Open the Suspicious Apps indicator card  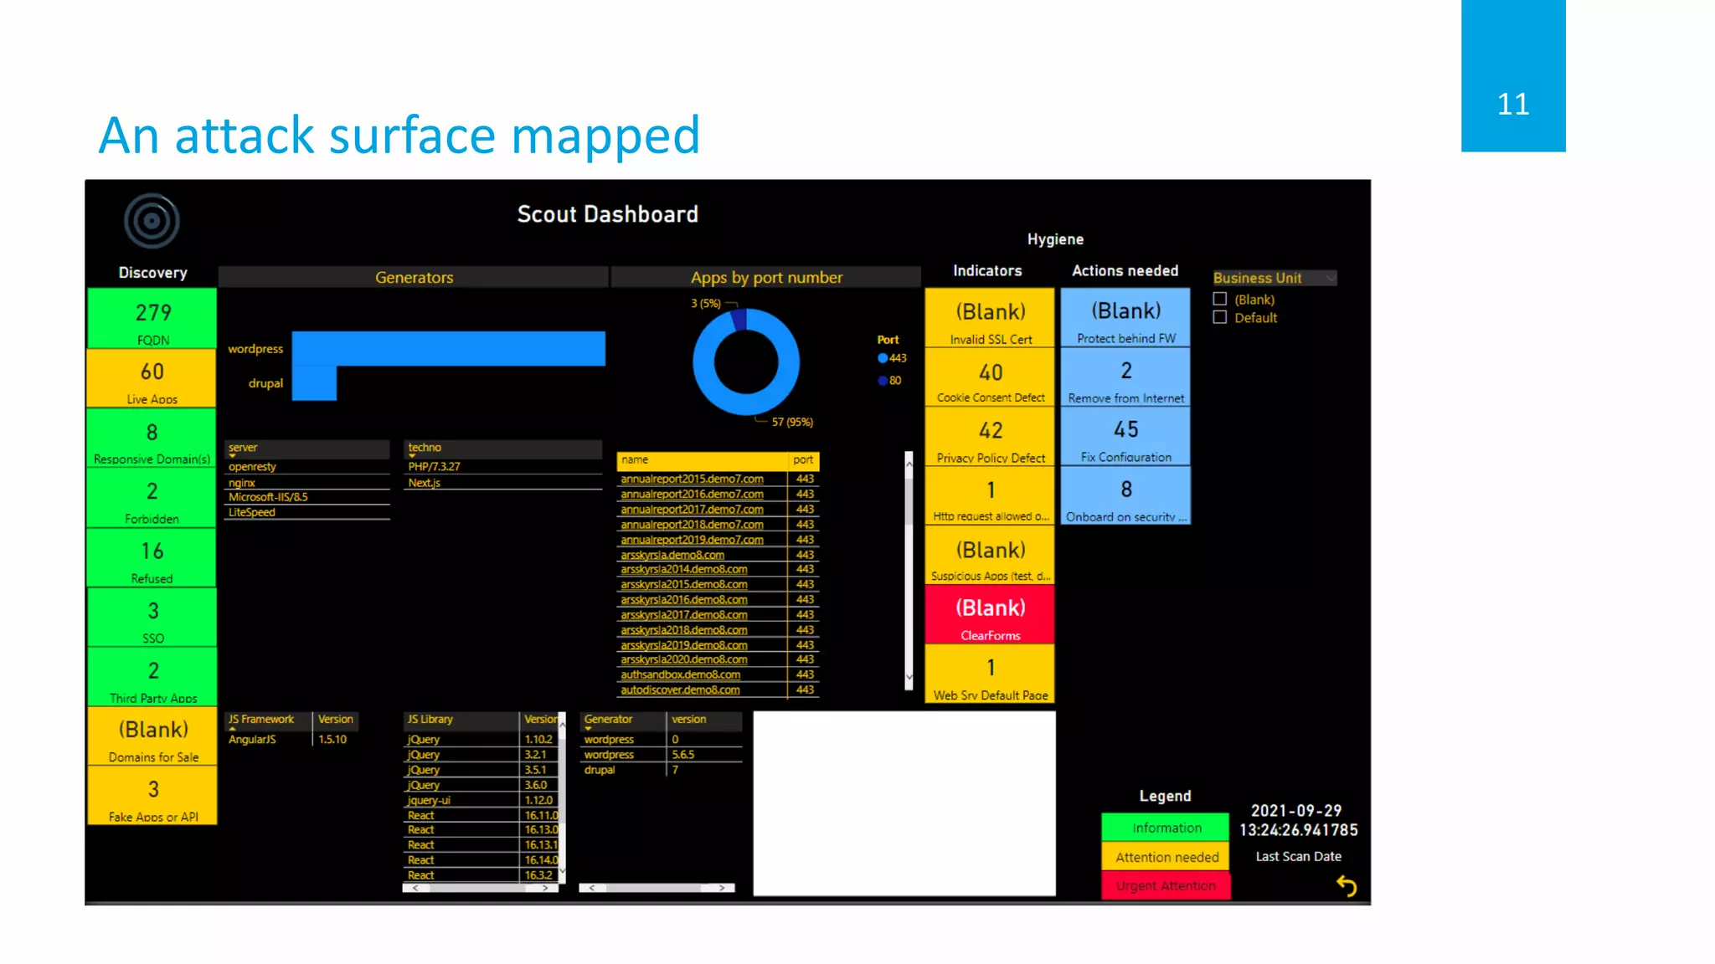(x=990, y=556)
